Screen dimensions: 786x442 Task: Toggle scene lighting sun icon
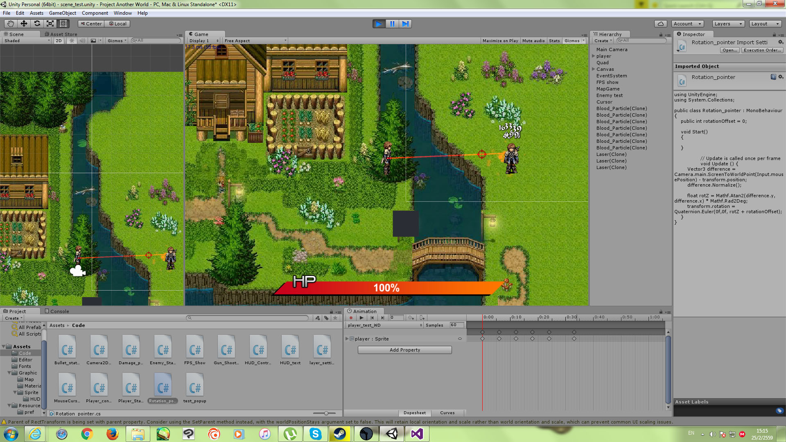(72, 41)
